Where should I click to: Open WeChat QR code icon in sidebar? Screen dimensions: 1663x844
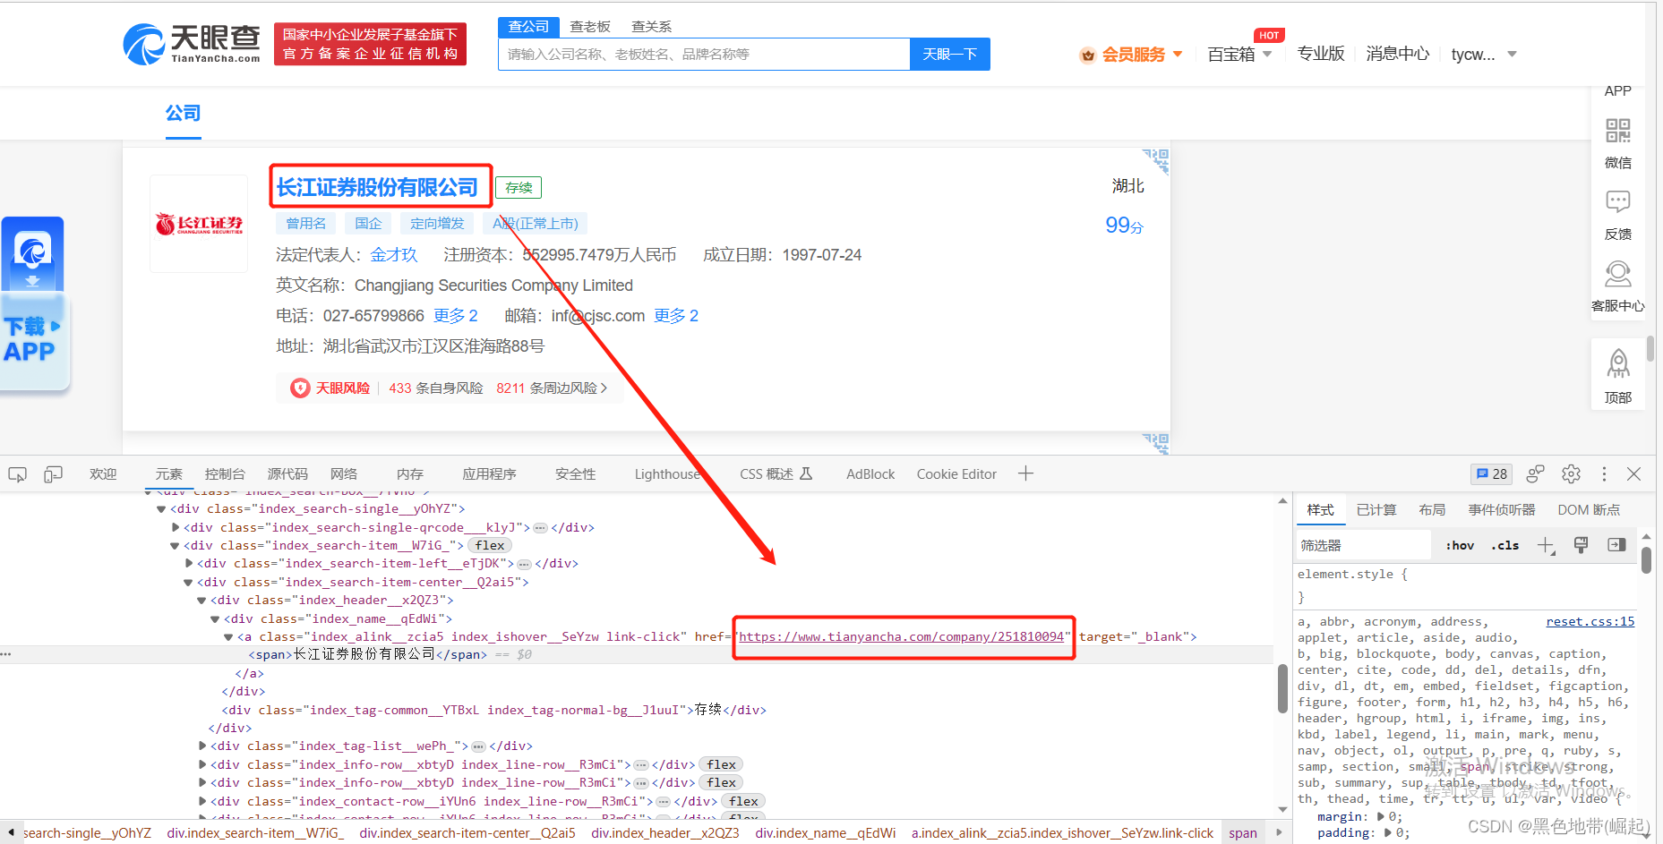(x=1617, y=131)
